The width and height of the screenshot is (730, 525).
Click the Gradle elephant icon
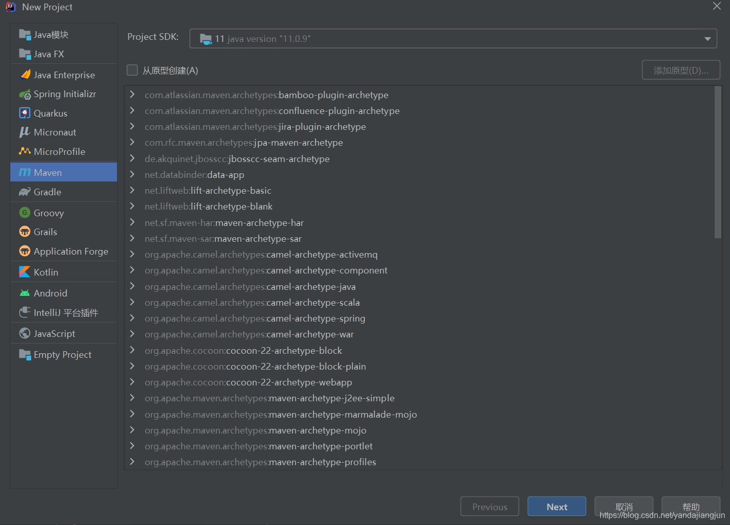pos(25,192)
